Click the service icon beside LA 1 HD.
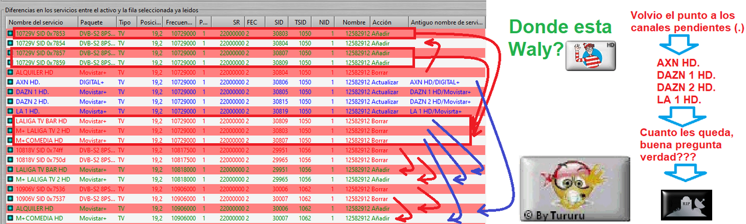The height and width of the screenshot is (224, 746). 10,111
